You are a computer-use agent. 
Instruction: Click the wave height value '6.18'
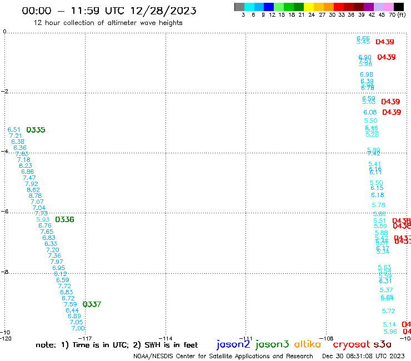click(378, 195)
